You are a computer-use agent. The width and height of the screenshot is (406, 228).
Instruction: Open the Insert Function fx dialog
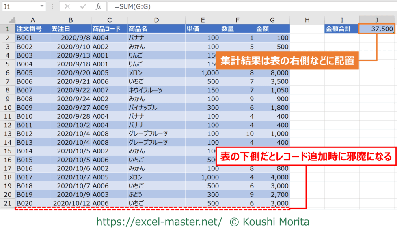98,6
